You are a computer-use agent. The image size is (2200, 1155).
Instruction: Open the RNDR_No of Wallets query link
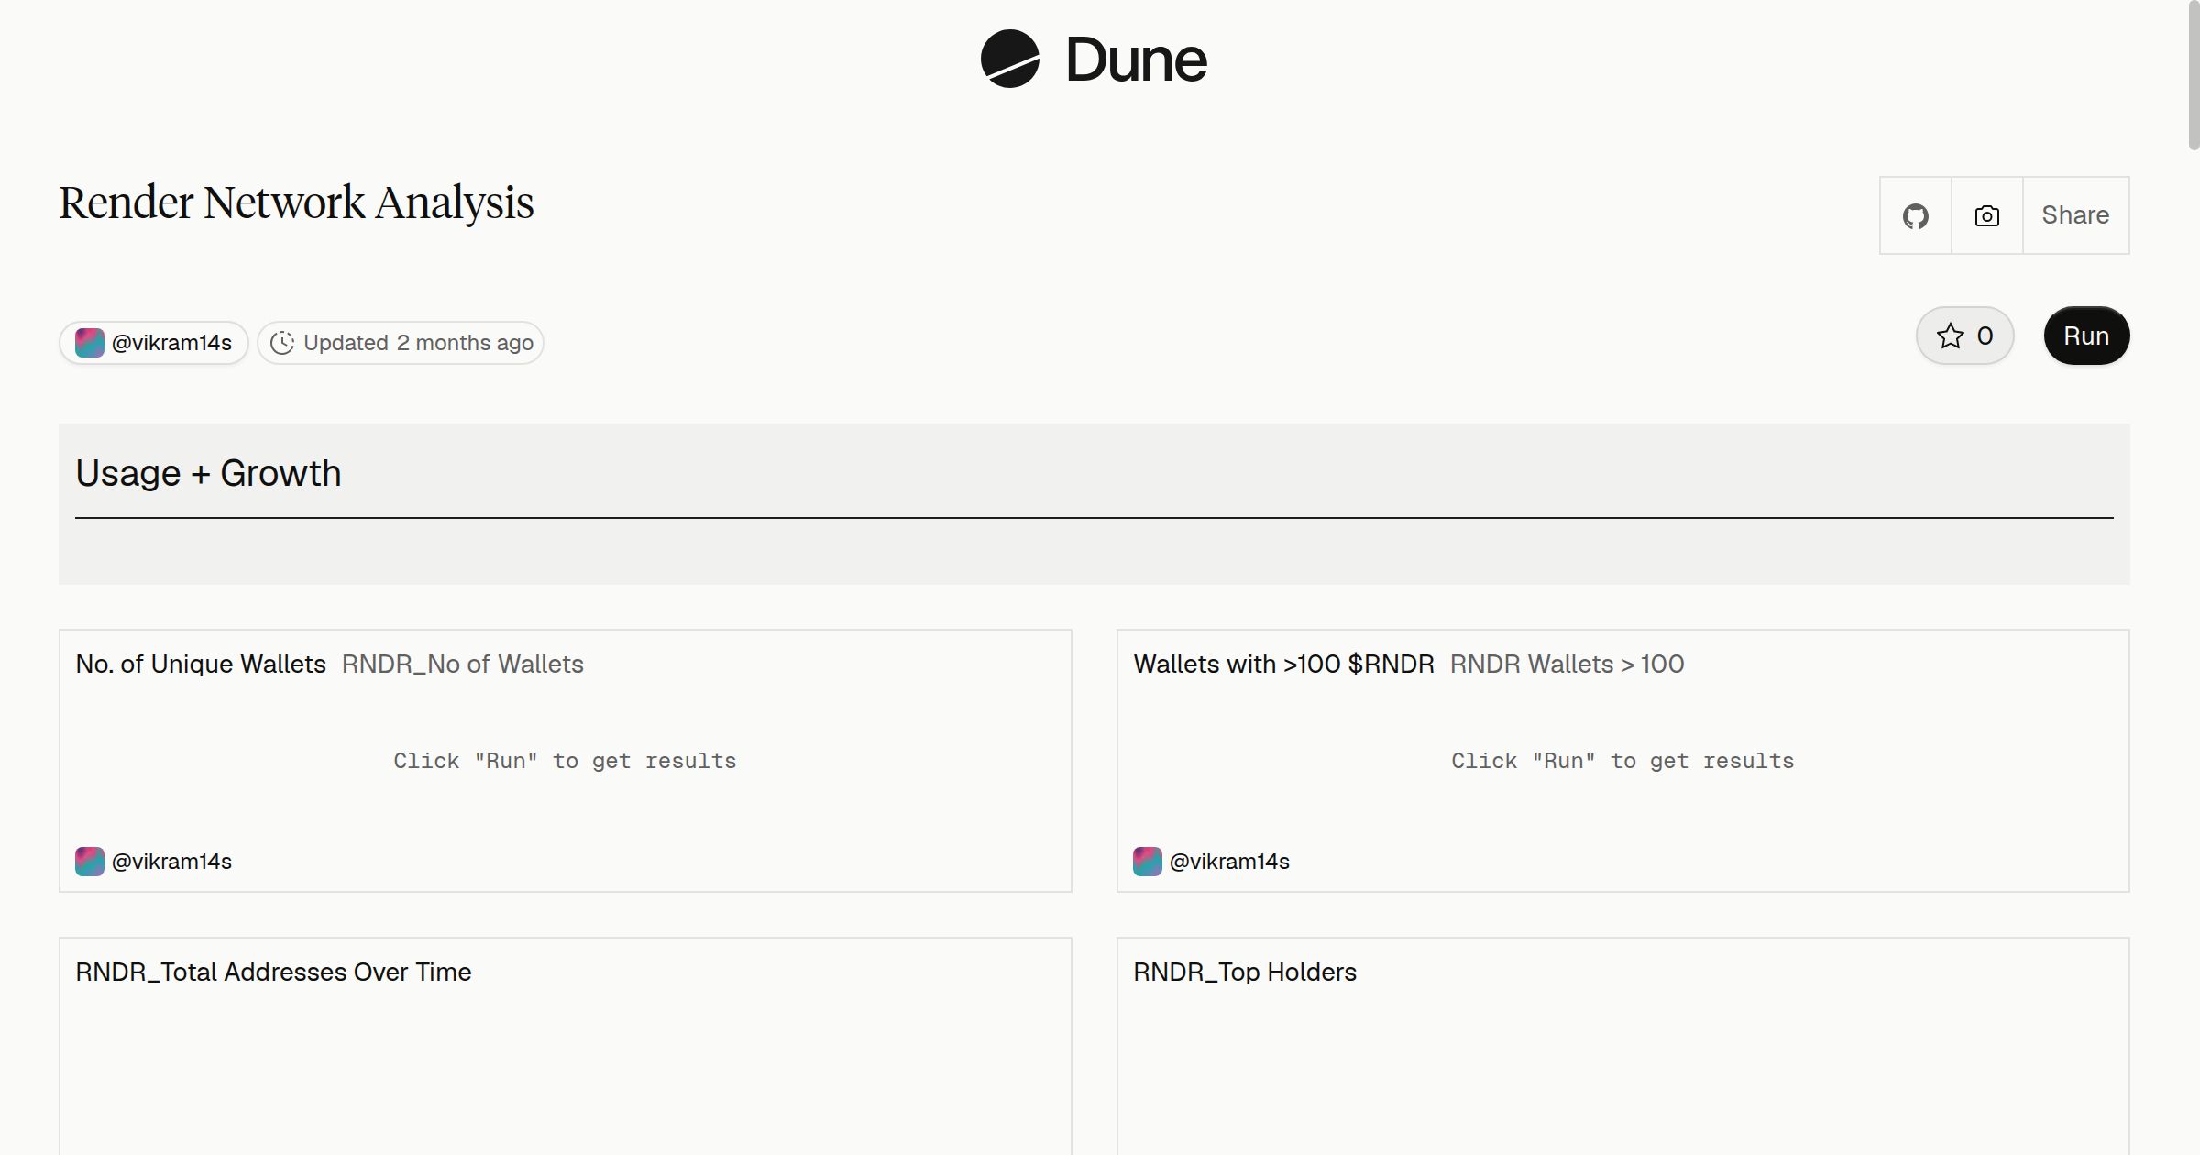click(463, 664)
